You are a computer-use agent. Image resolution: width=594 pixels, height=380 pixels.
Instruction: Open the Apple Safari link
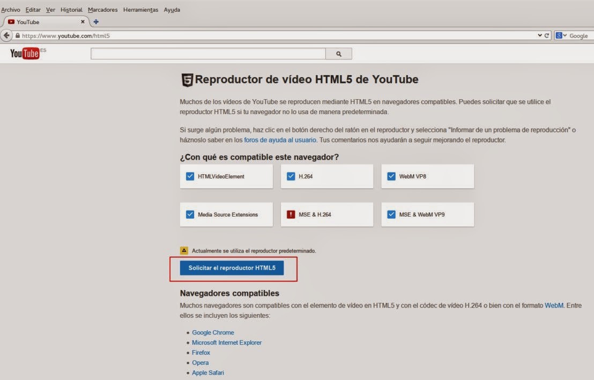207,373
